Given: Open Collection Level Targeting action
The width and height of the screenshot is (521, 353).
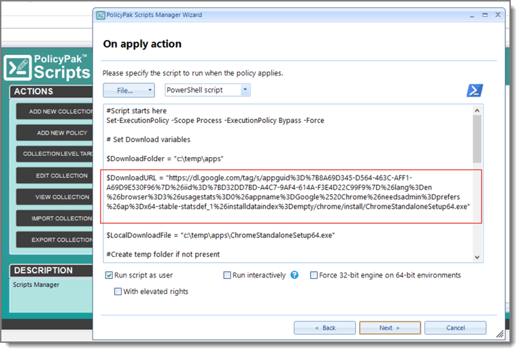Looking at the screenshot, I should pyautogui.click(x=55, y=154).
